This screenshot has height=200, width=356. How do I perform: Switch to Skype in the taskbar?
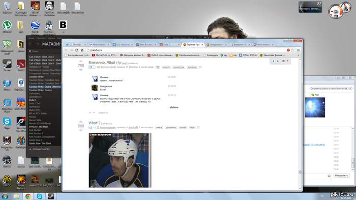(x=39, y=196)
